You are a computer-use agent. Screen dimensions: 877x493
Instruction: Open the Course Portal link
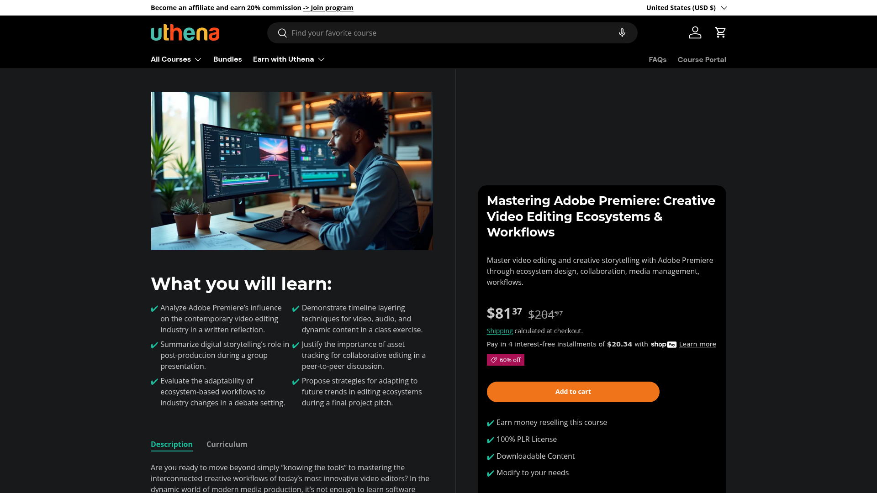click(x=702, y=60)
